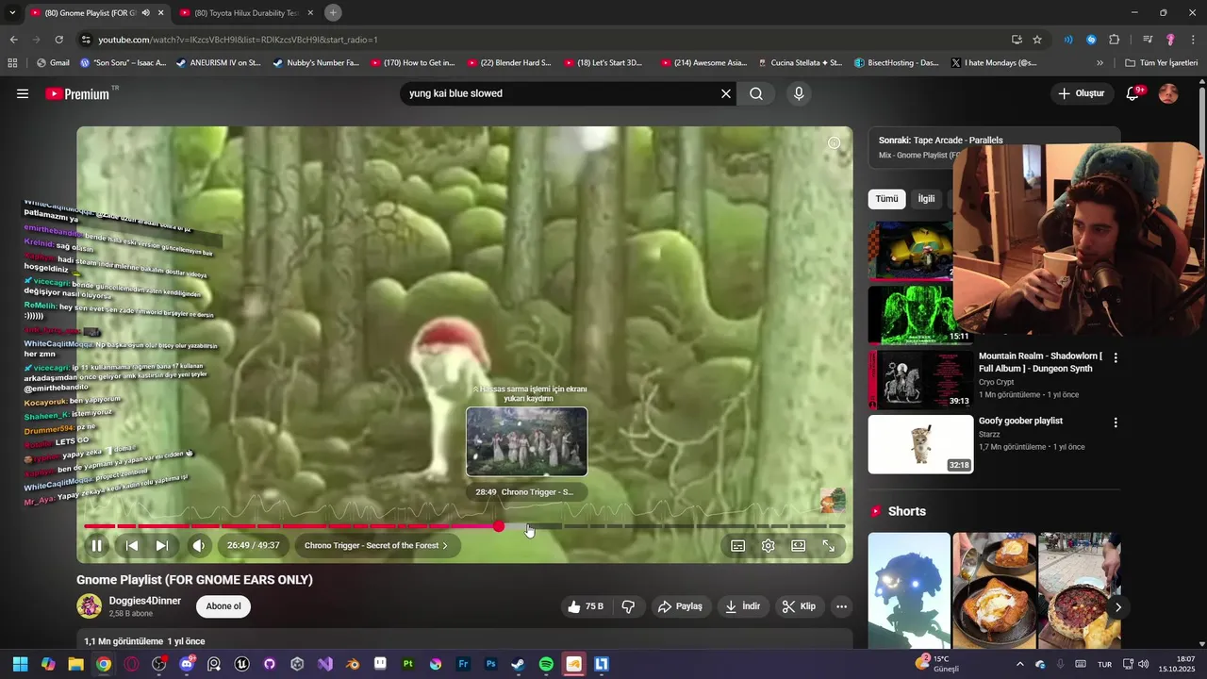Show the next Shorts with the arrow
The width and height of the screenshot is (1207, 679).
tap(1118, 607)
